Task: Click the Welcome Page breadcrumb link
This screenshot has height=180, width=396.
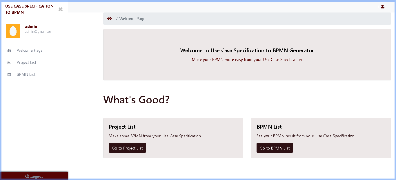Action: click(x=132, y=18)
